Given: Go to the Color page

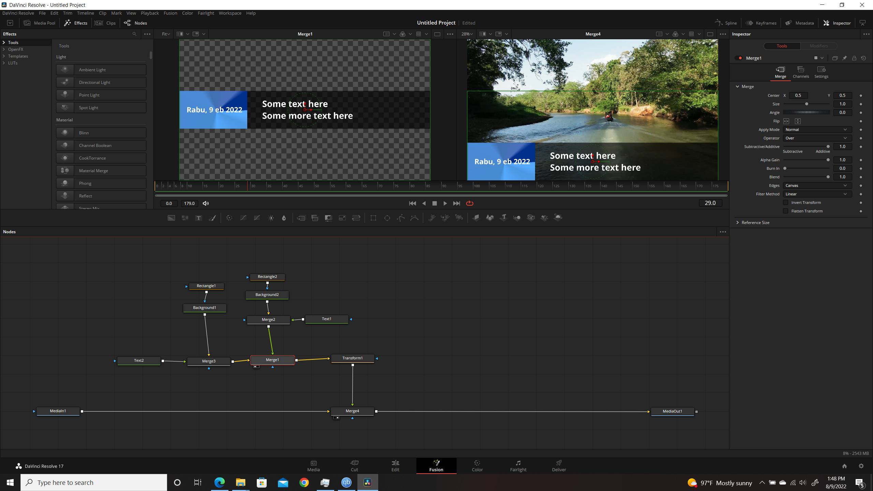Looking at the screenshot, I should [x=477, y=466].
